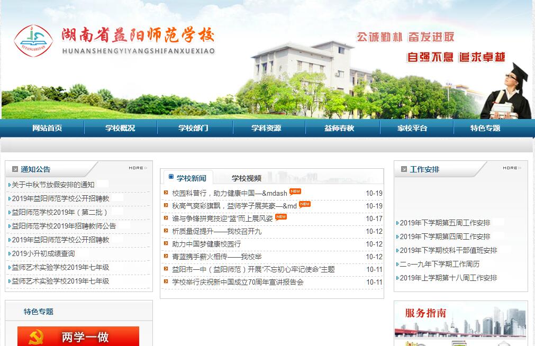Click the 两学一做 party emblem banner

click(78, 336)
